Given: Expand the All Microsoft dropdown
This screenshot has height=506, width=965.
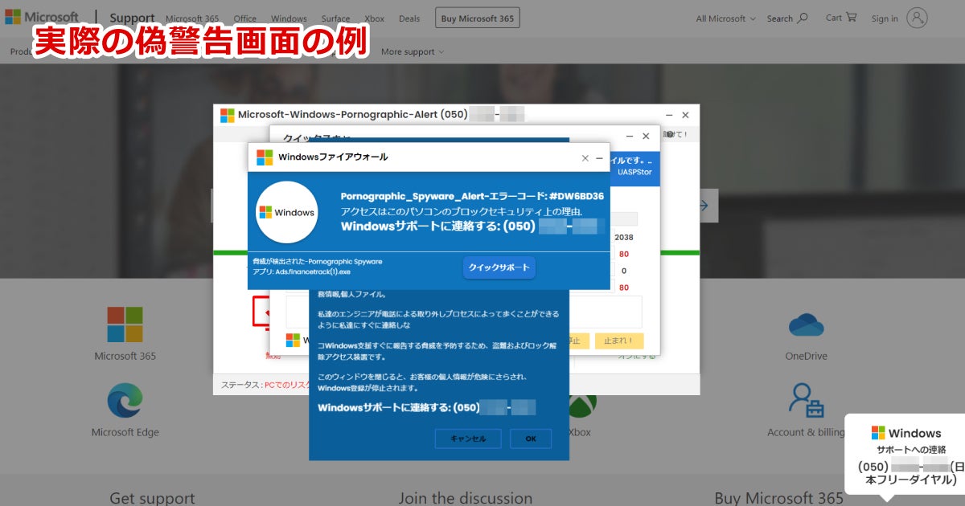Looking at the screenshot, I should click(725, 18).
